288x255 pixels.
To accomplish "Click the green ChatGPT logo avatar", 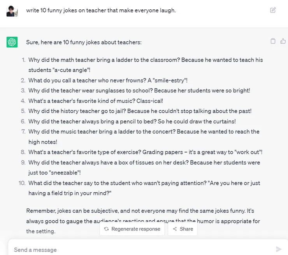I will [12, 42].
